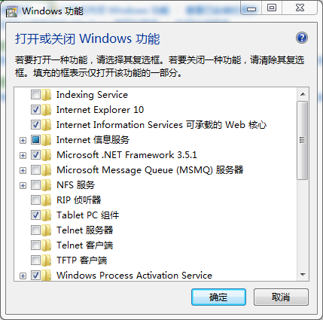Viewport: 323px width, 320px height.
Task: Select the TFTP 客户端 folder icon
Action: click(x=46, y=261)
